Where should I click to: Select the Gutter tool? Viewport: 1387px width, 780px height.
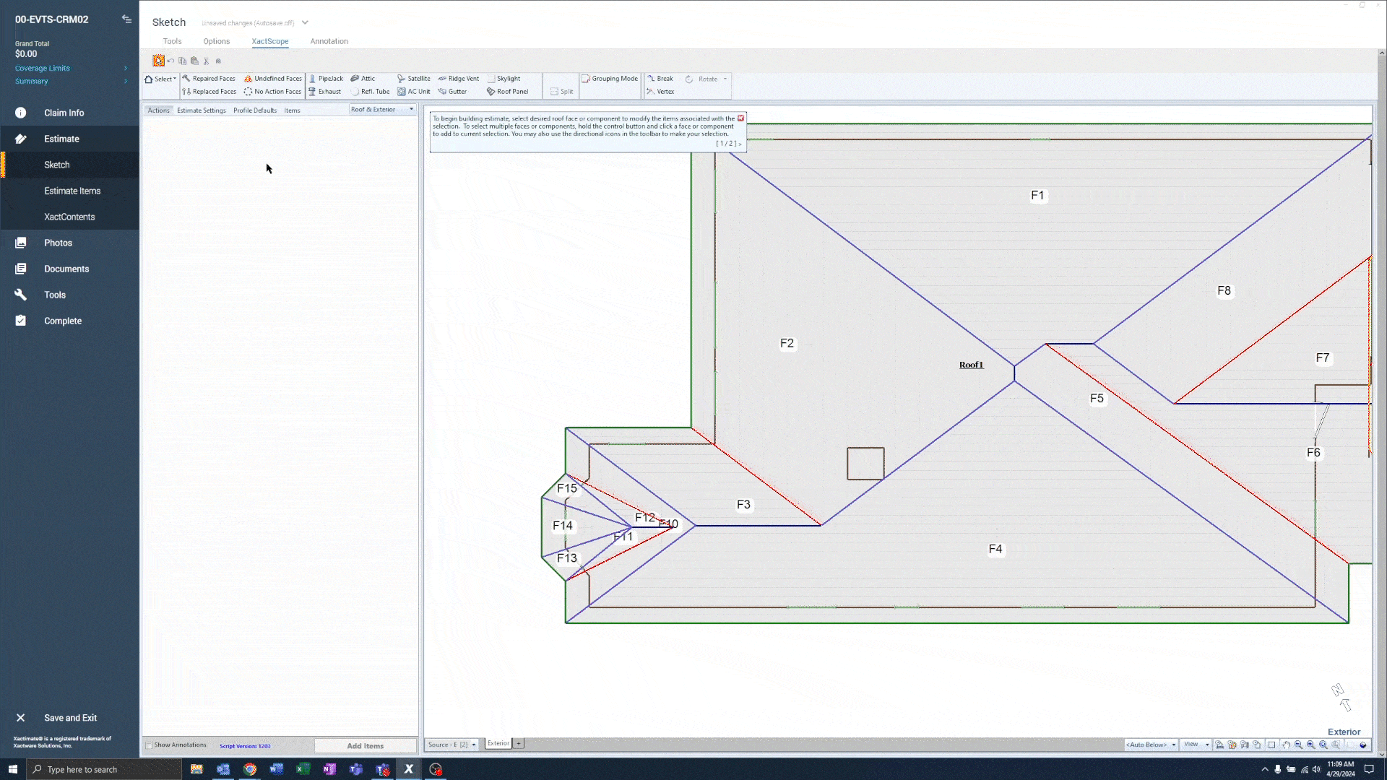coord(452,92)
